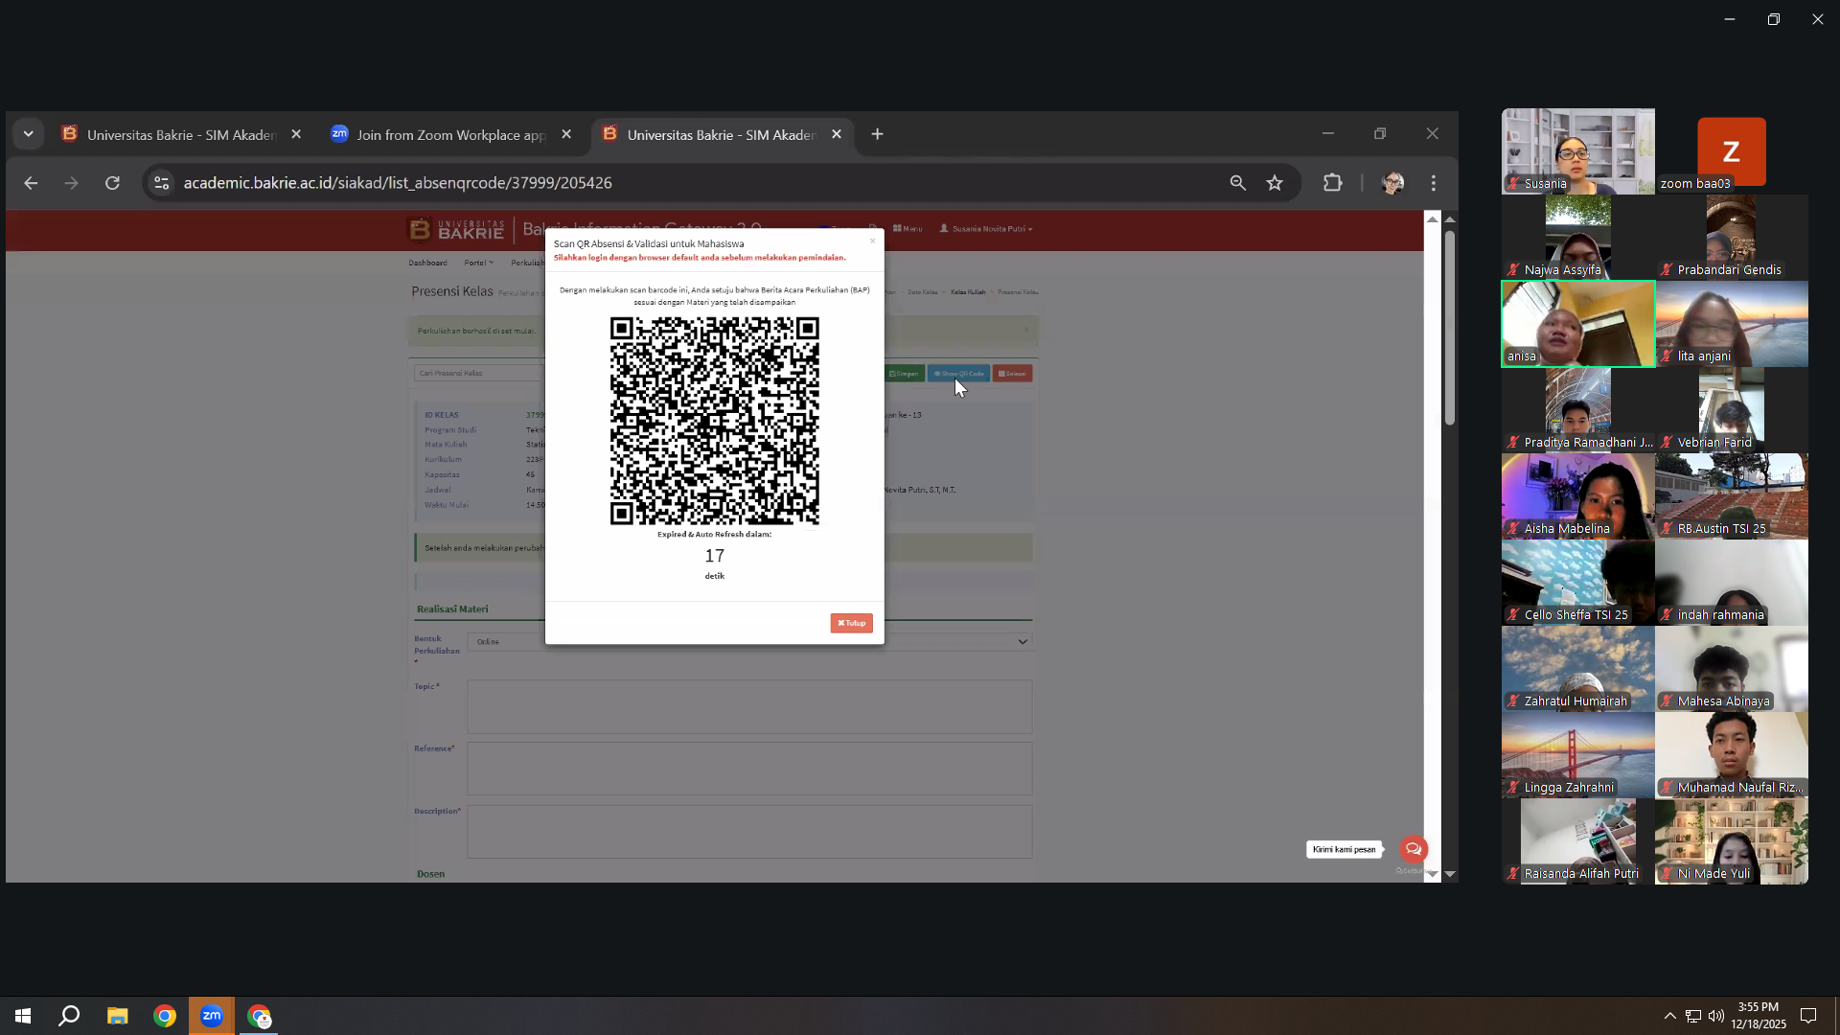Select Aisha Mabelina's video thumbnail

[x=1577, y=496]
